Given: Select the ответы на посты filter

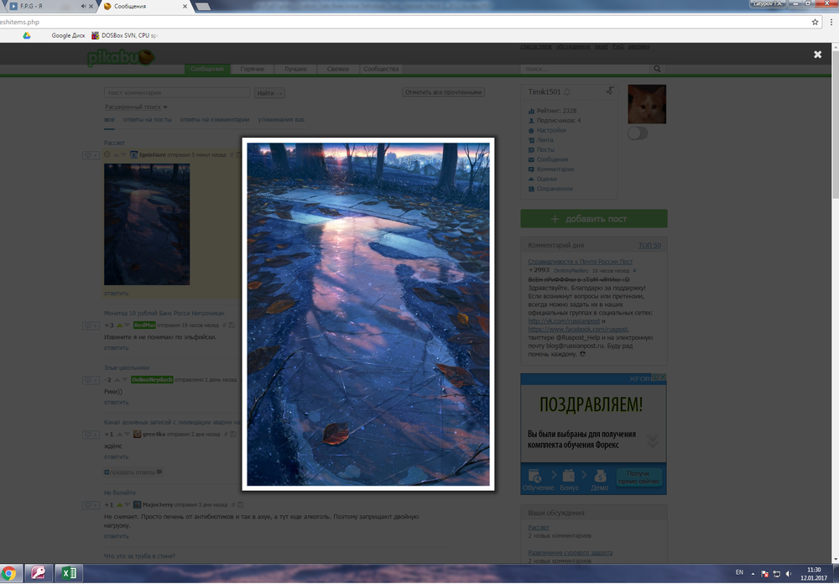Looking at the screenshot, I should [x=147, y=119].
